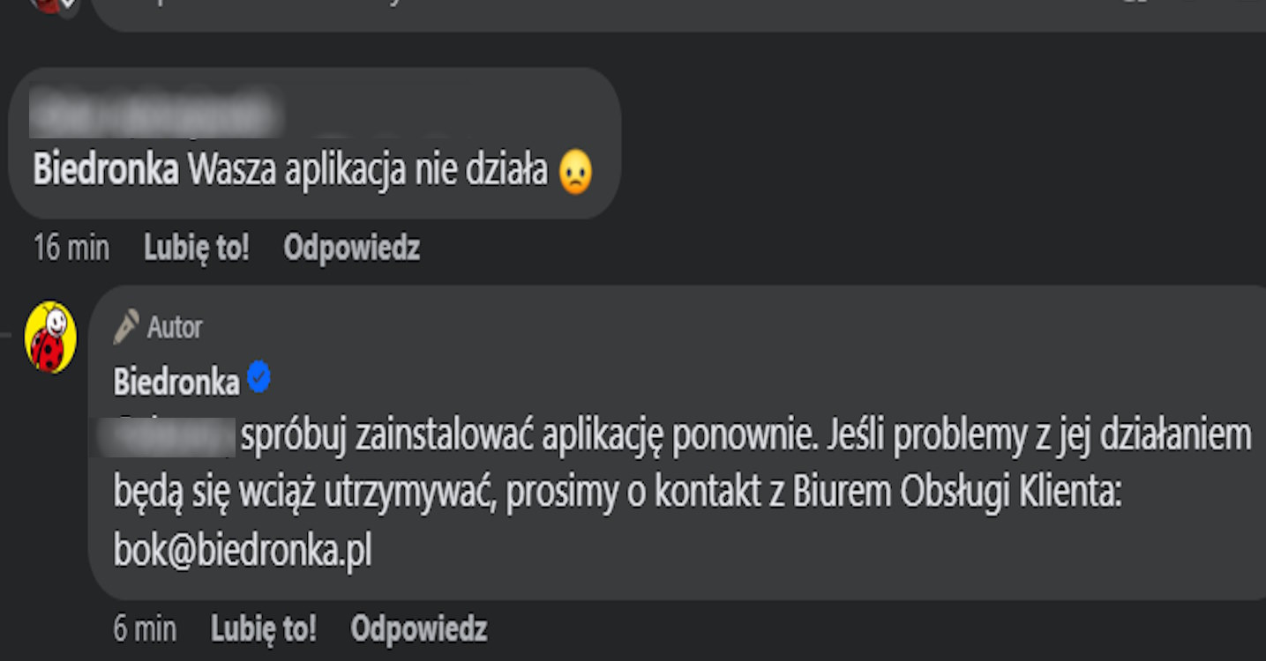Screen dimensions: 1266x661
Task: Like the comment "Wasza aplikacja nie działa"
Action: (197, 249)
